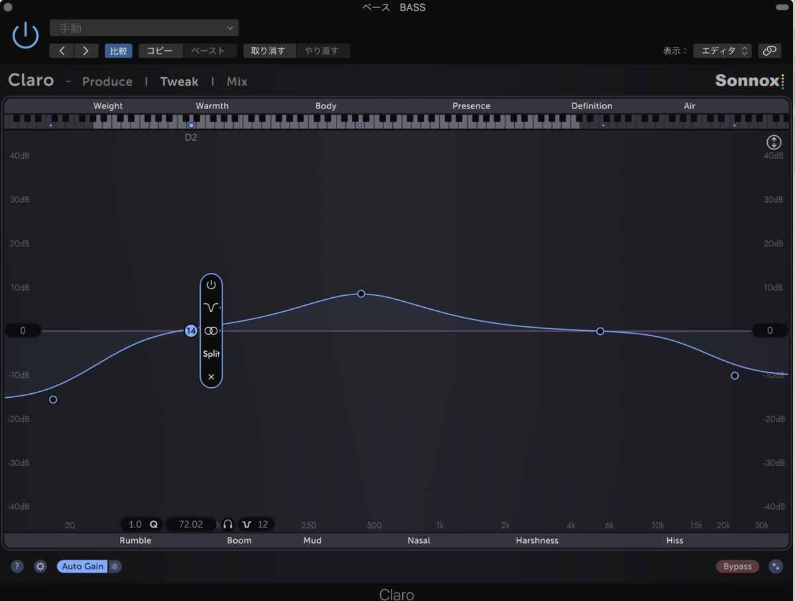Image resolution: width=795 pixels, height=601 pixels.
Task: Click the resize window arrows icon
Action: (775, 567)
